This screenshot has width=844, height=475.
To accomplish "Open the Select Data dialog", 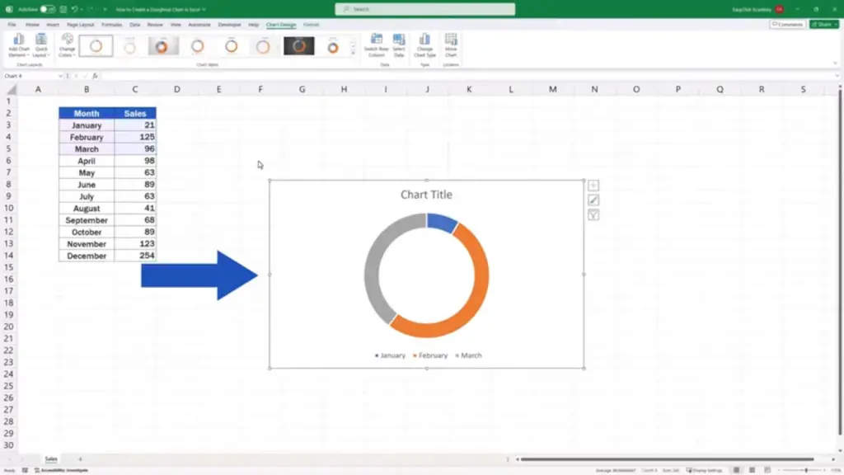I will [399, 46].
